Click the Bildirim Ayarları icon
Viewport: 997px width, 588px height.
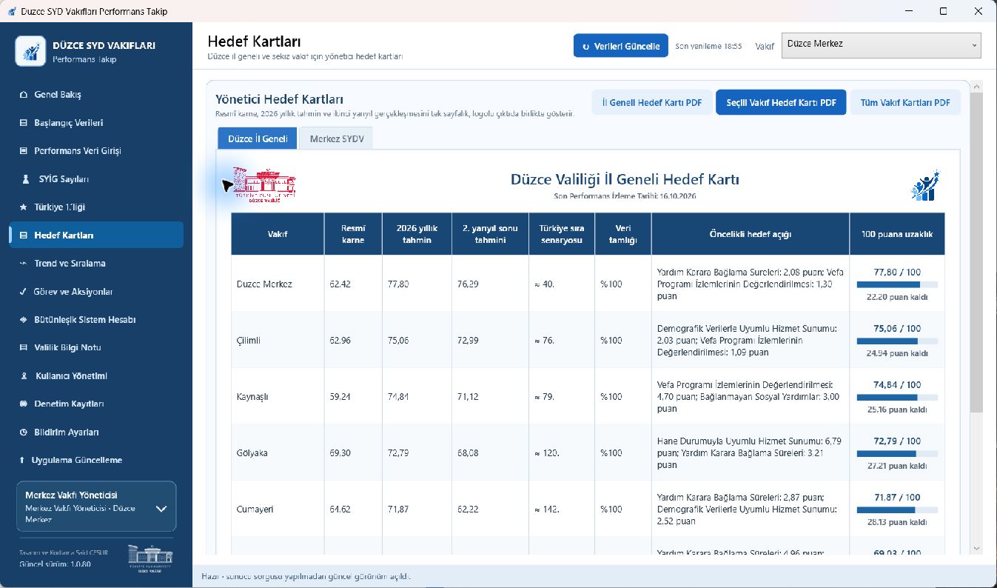point(23,432)
